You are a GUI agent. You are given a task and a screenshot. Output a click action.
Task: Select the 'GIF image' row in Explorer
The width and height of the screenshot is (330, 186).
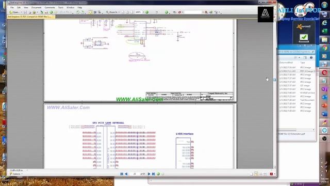pyautogui.click(x=297, y=85)
